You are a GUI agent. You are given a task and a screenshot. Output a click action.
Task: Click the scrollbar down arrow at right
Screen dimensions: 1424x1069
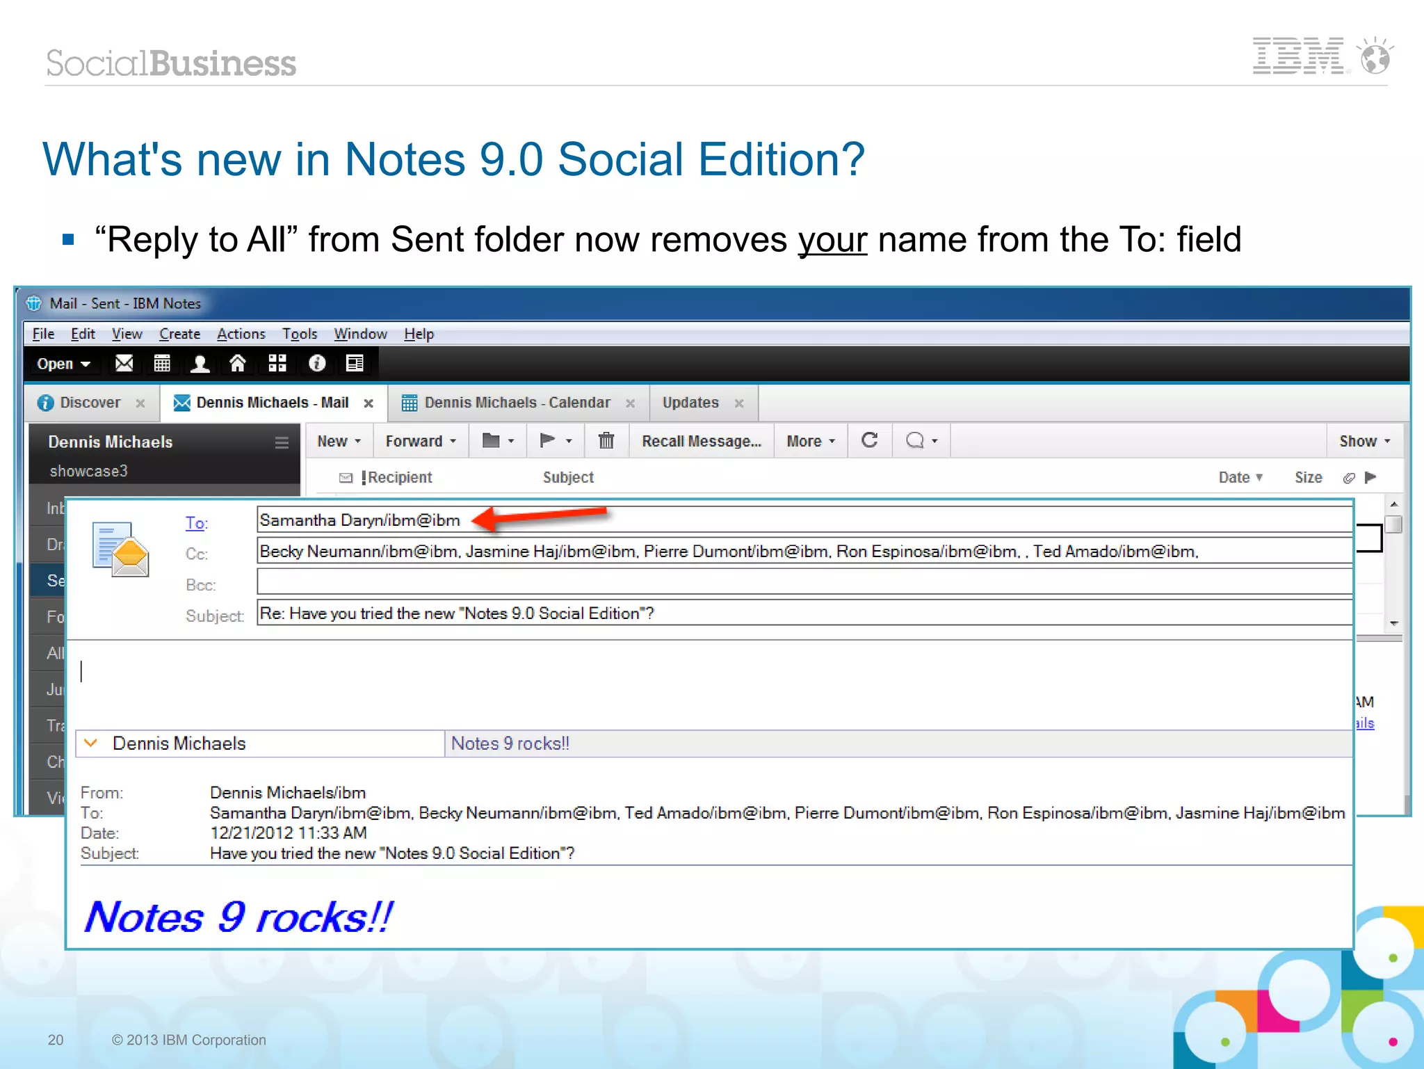click(x=1393, y=623)
